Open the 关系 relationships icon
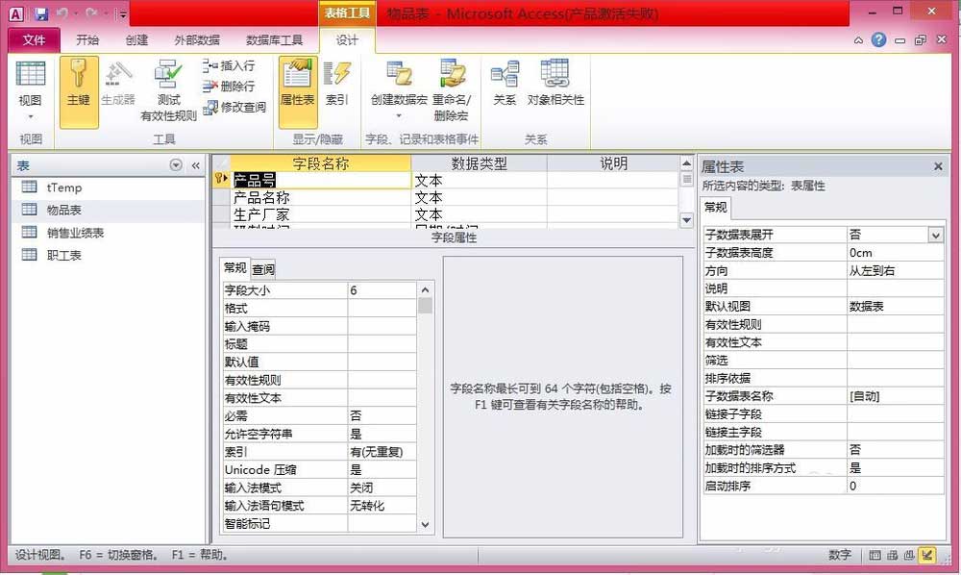 [x=505, y=84]
